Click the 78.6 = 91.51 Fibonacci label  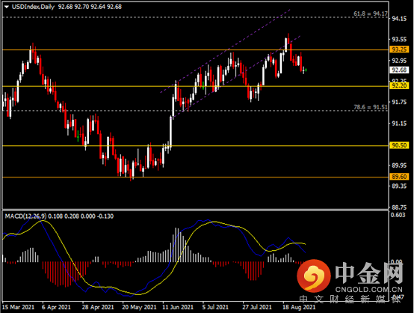point(371,107)
